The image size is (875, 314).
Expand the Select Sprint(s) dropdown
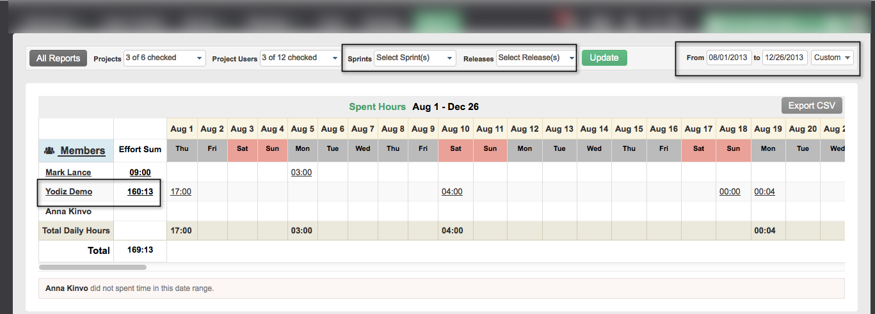pos(415,58)
